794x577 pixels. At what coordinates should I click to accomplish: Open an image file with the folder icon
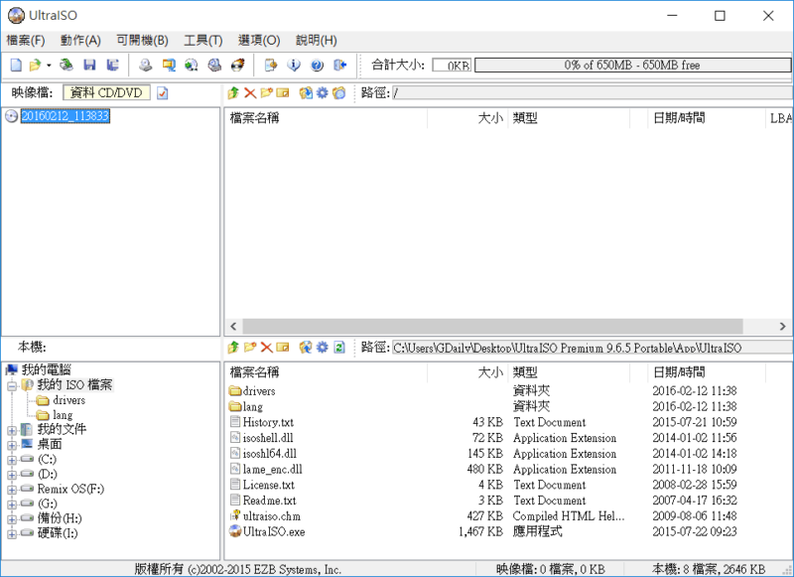tap(35, 65)
